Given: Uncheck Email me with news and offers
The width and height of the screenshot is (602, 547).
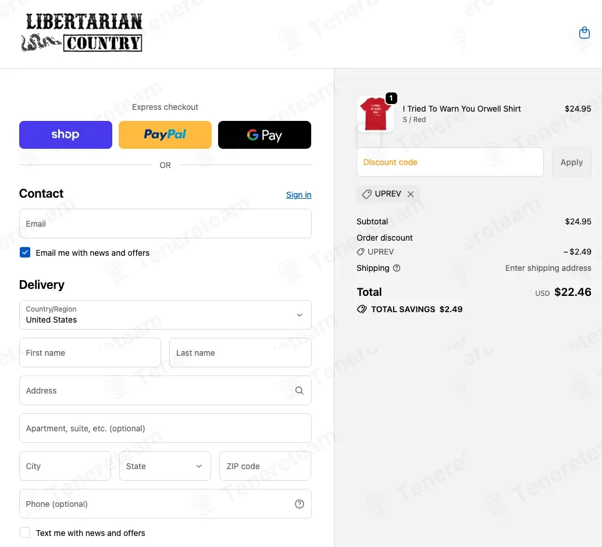Looking at the screenshot, I should click(25, 252).
